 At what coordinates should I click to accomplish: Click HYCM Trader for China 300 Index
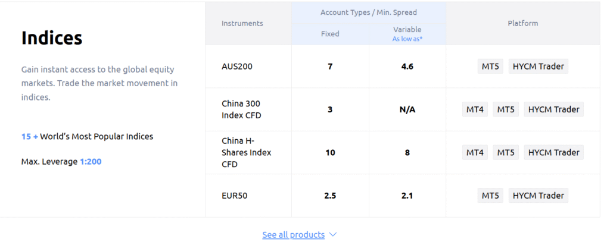pos(553,109)
